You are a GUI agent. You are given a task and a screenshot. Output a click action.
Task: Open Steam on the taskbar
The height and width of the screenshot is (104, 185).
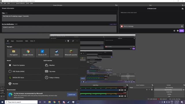click(69, 102)
